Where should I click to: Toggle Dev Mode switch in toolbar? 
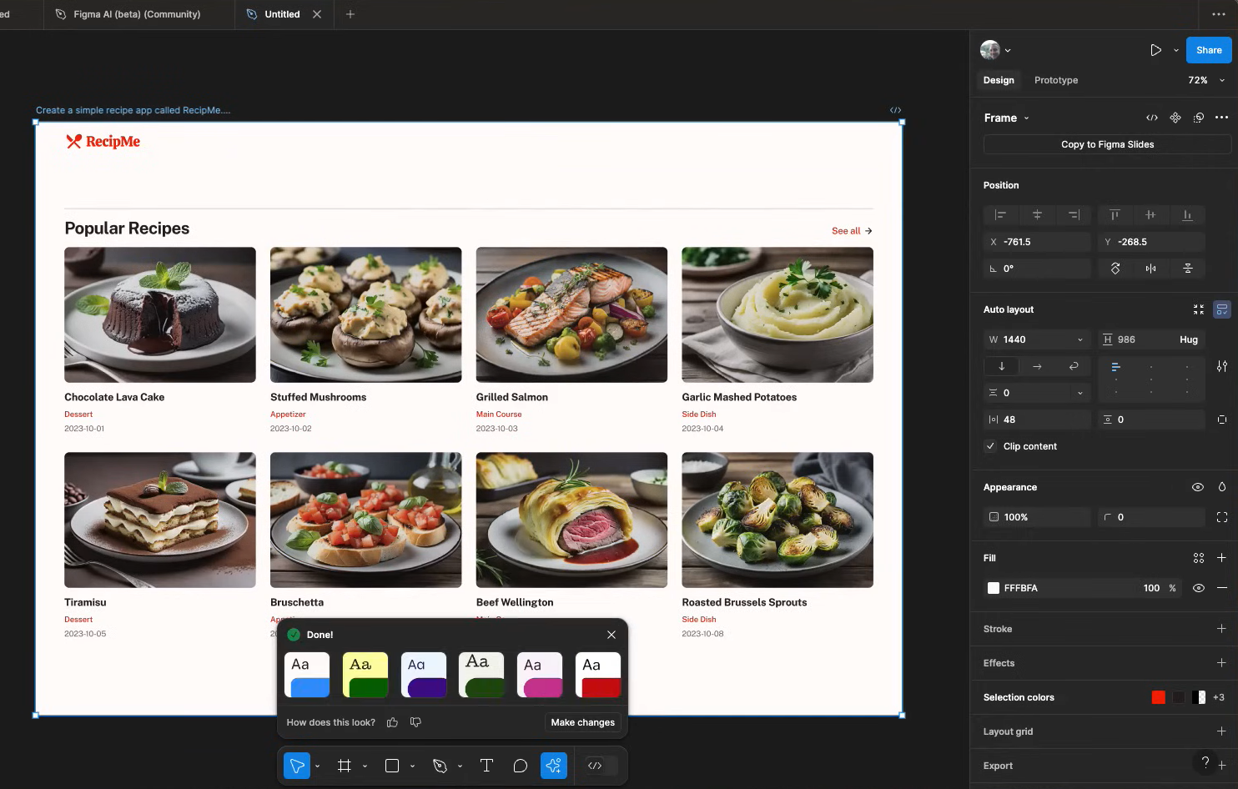coord(601,766)
